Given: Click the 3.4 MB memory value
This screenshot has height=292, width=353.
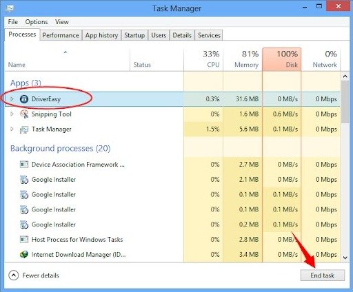Looking at the screenshot, I should (249, 254).
